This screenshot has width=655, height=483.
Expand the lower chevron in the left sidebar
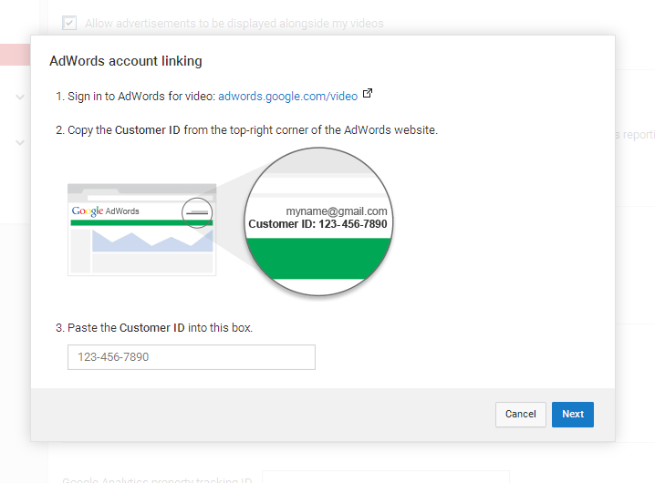coord(20,143)
